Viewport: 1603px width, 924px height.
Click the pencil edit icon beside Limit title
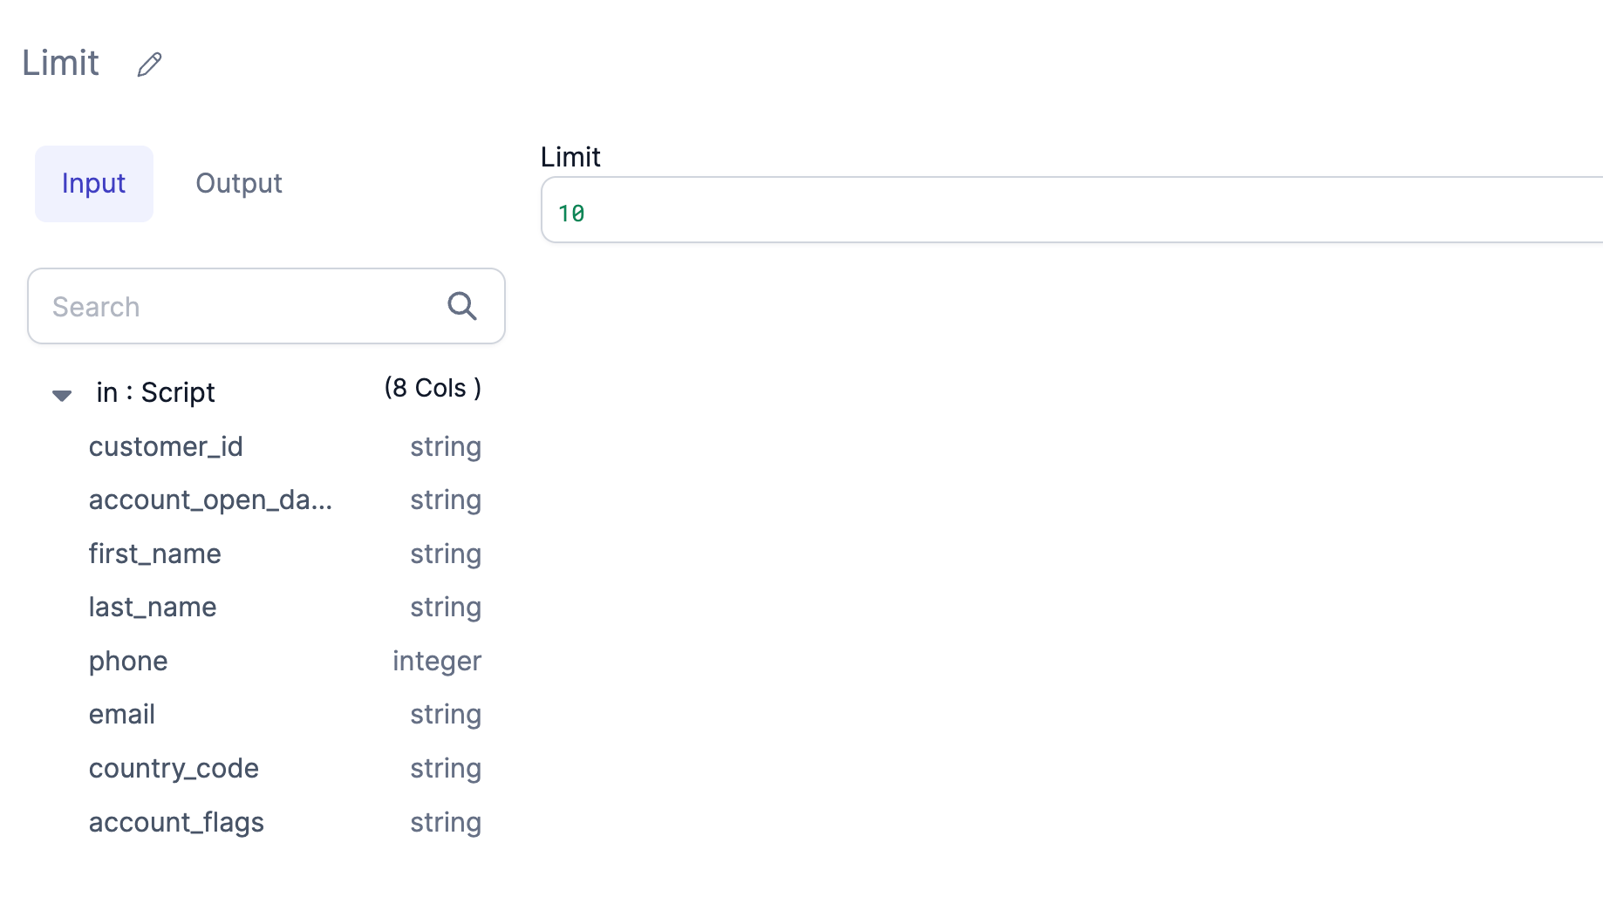point(149,65)
